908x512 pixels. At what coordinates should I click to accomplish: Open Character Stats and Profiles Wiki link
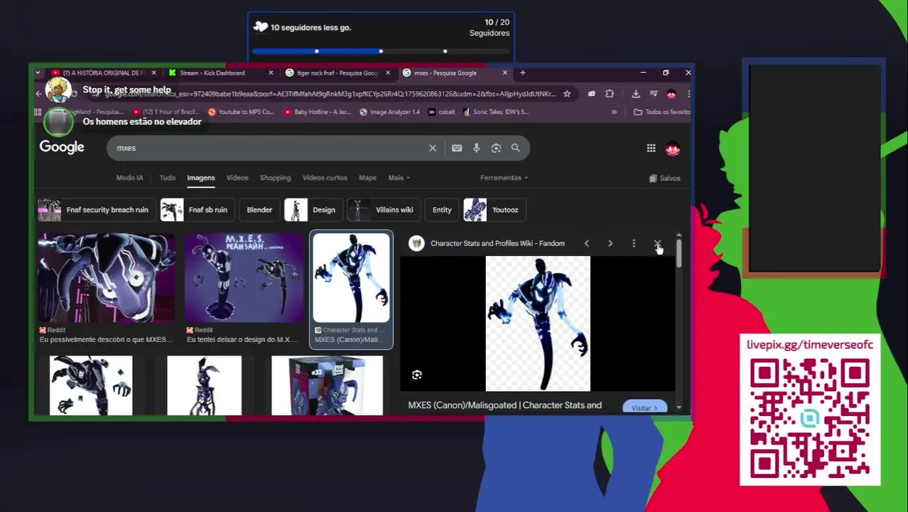click(x=497, y=243)
